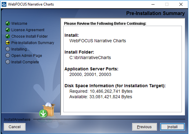This screenshot has height=134, width=189.
Task: Select the Welcome step label
Action: pos(19,23)
